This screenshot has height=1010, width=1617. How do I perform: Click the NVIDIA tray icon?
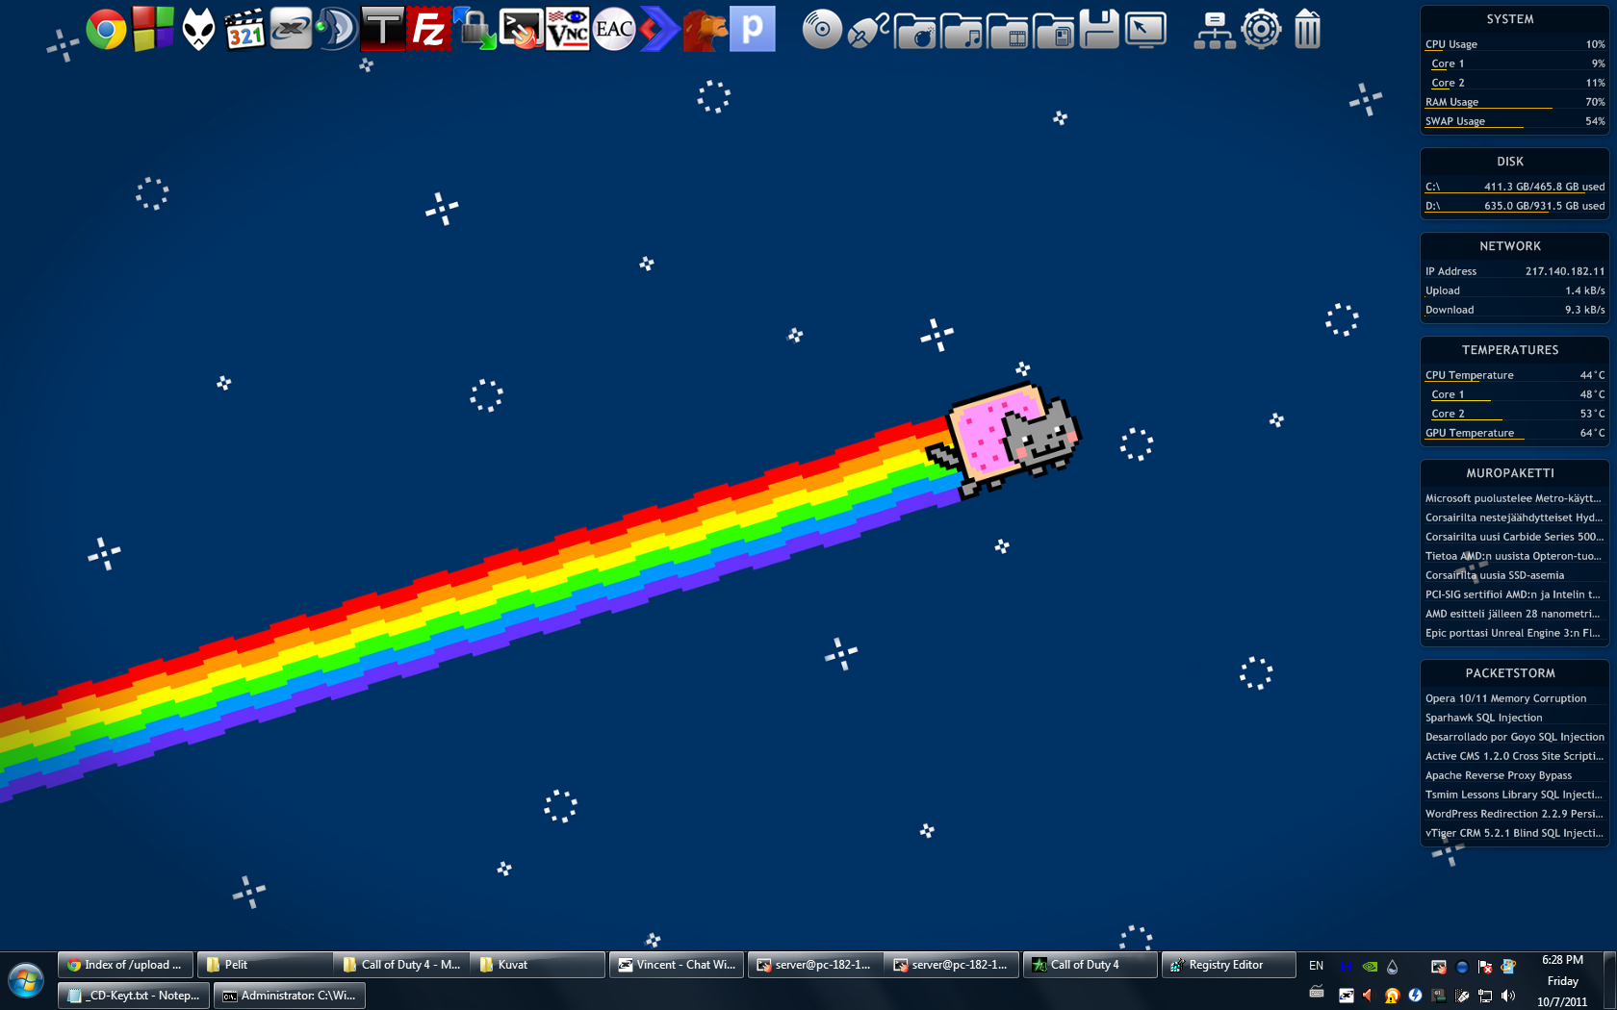point(1370,967)
